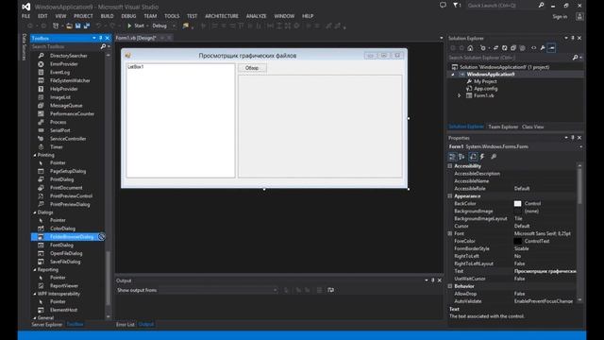Click Property Pages wrench icon in Properties
Screen dimensions: 604x340
tap(494, 157)
